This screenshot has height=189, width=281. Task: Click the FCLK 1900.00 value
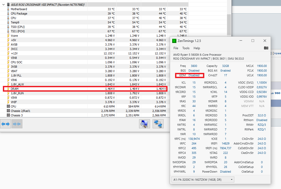pyautogui.click(x=262, y=71)
